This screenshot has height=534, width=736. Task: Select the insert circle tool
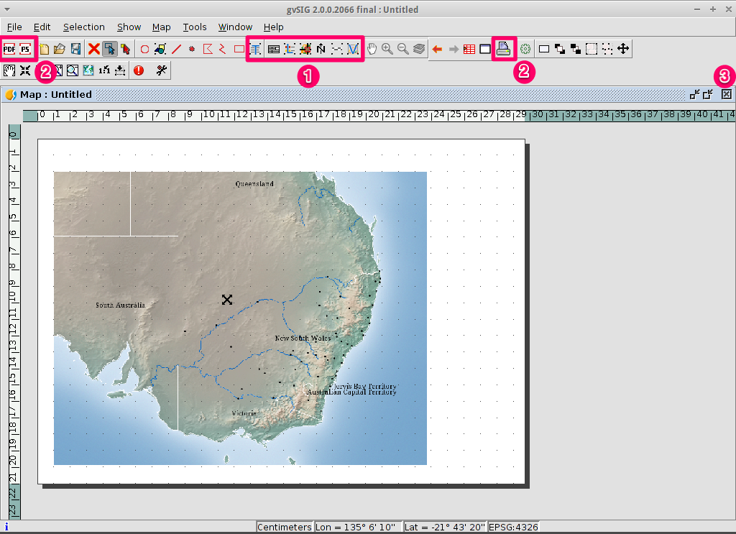144,49
